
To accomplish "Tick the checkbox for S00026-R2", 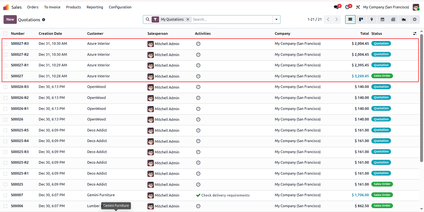I will pos(5,98).
